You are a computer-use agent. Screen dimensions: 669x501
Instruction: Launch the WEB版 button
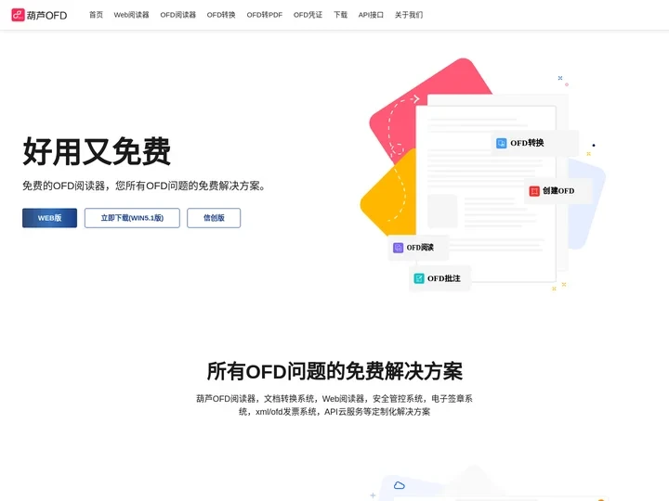coord(49,218)
